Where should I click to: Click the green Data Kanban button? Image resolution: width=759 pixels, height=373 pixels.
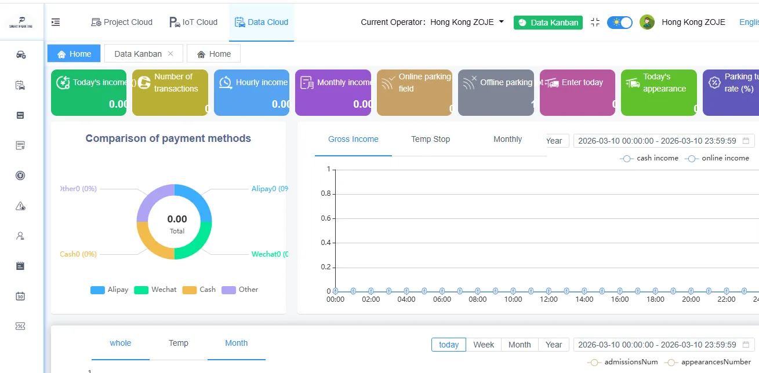(548, 23)
